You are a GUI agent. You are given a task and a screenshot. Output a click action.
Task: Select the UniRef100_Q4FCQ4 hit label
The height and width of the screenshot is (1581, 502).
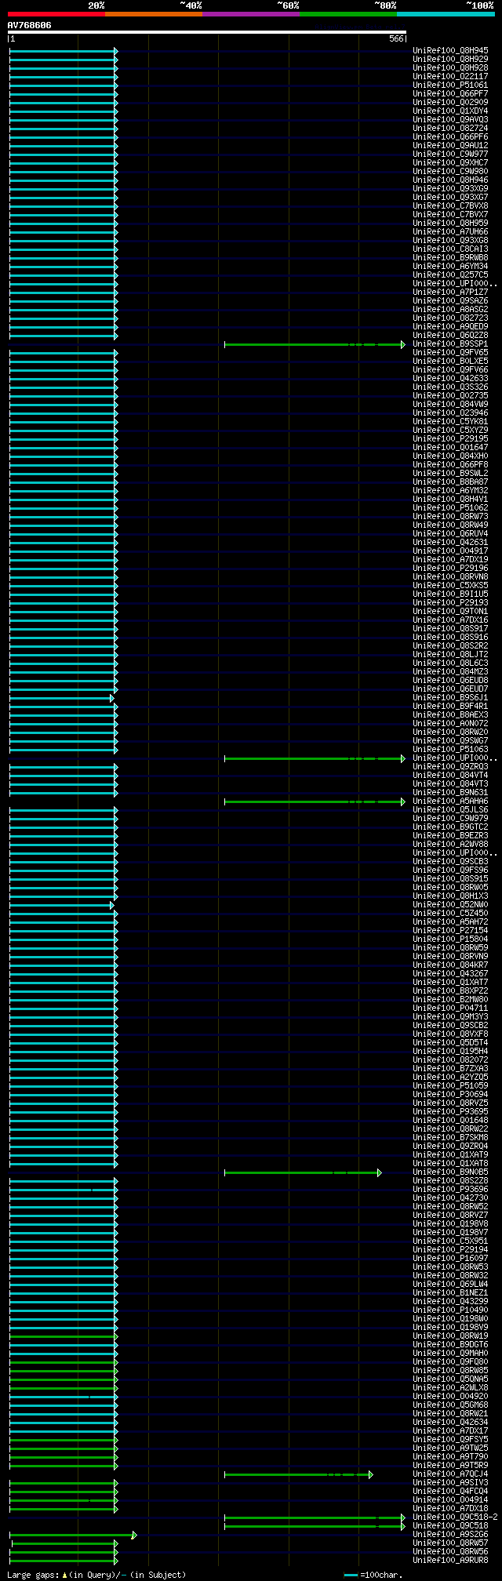(x=450, y=1492)
